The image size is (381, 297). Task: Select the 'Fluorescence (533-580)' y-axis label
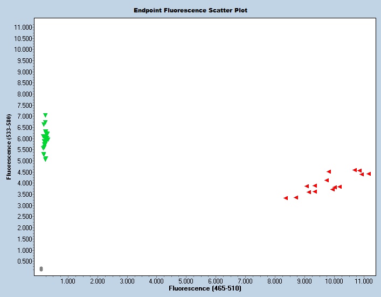click(x=9, y=147)
